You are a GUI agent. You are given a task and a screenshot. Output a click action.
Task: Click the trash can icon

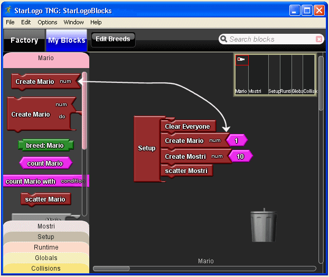264,225
